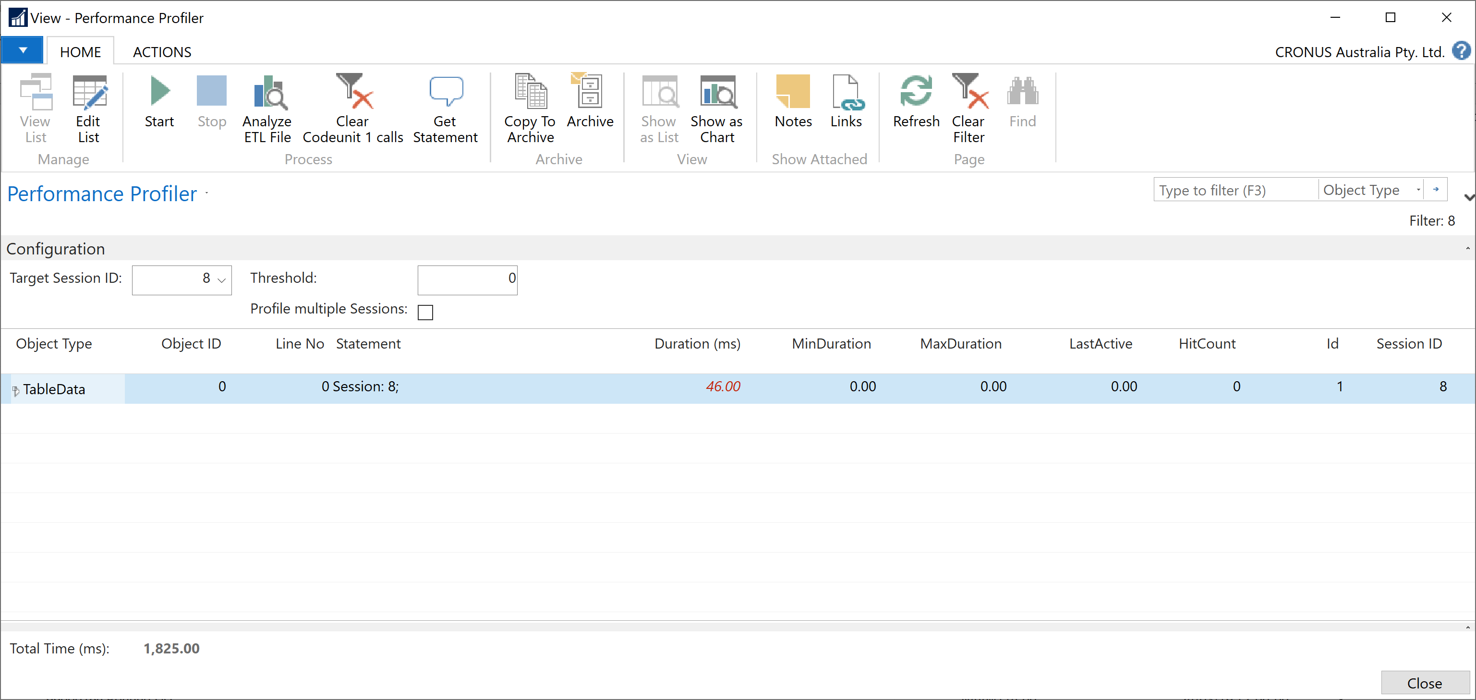Collapse the Configuration section

pos(1467,249)
